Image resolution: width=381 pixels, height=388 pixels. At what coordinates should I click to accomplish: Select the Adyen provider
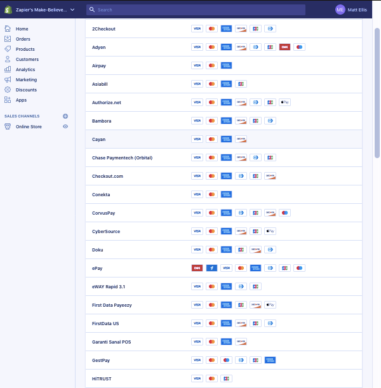coord(224,47)
